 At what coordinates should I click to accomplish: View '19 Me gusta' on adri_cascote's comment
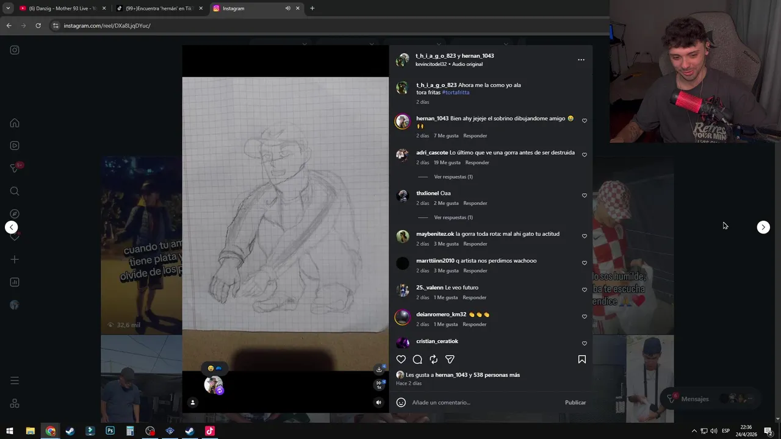pos(447,163)
